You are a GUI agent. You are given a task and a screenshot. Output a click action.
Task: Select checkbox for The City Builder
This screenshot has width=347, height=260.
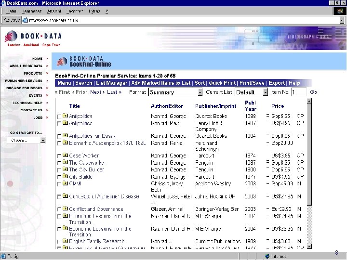point(59,170)
